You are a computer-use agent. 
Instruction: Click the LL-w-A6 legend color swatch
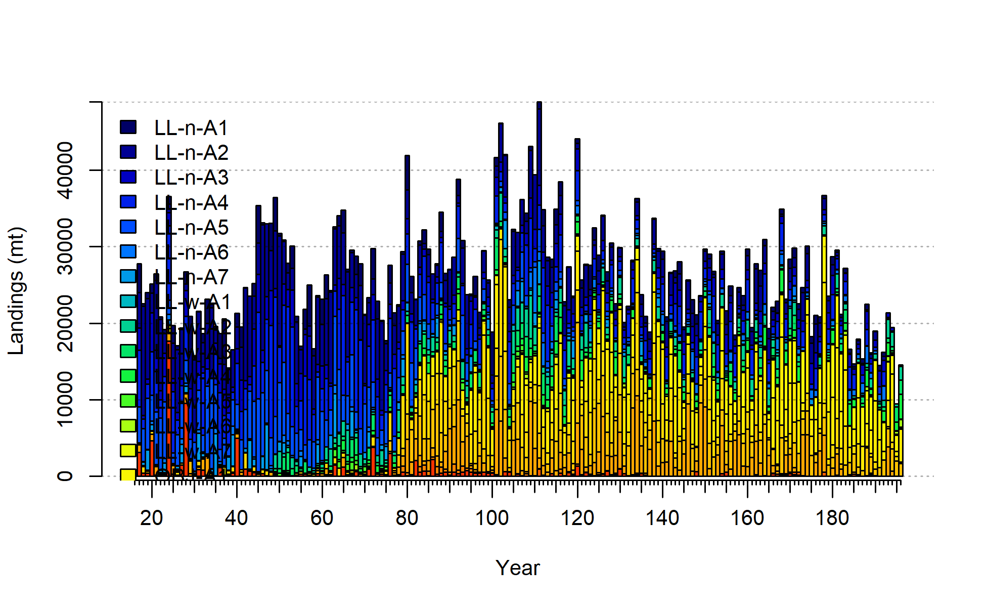(x=128, y=425)
